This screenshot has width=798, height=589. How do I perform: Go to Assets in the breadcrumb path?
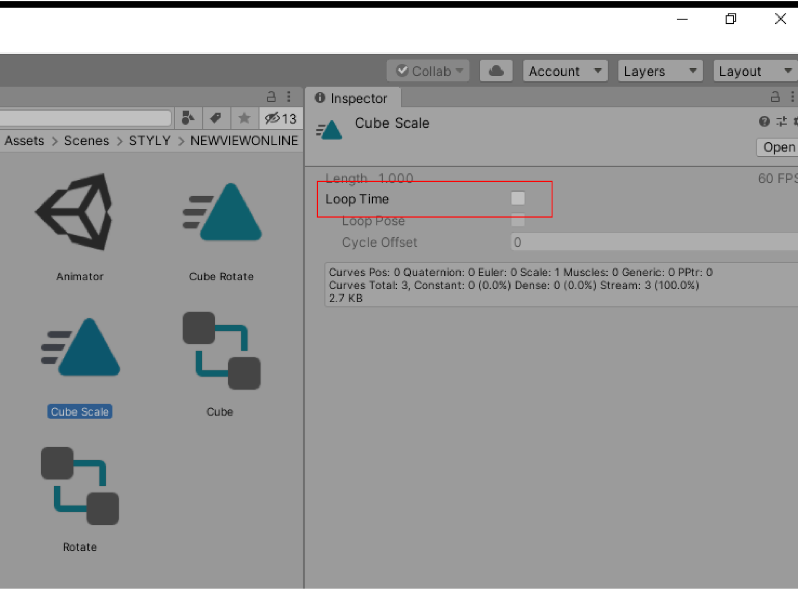[24, 141]
